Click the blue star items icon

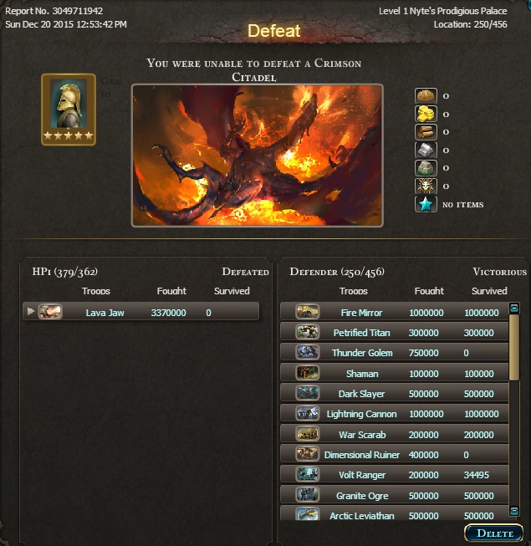click(x=426, y=204)
